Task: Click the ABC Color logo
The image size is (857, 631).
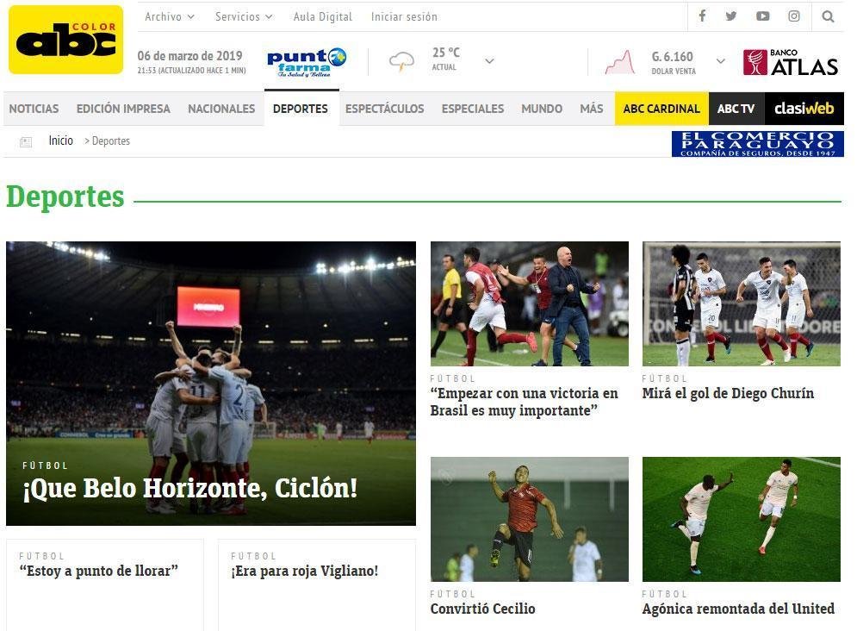Action: (x=65, y=39)
